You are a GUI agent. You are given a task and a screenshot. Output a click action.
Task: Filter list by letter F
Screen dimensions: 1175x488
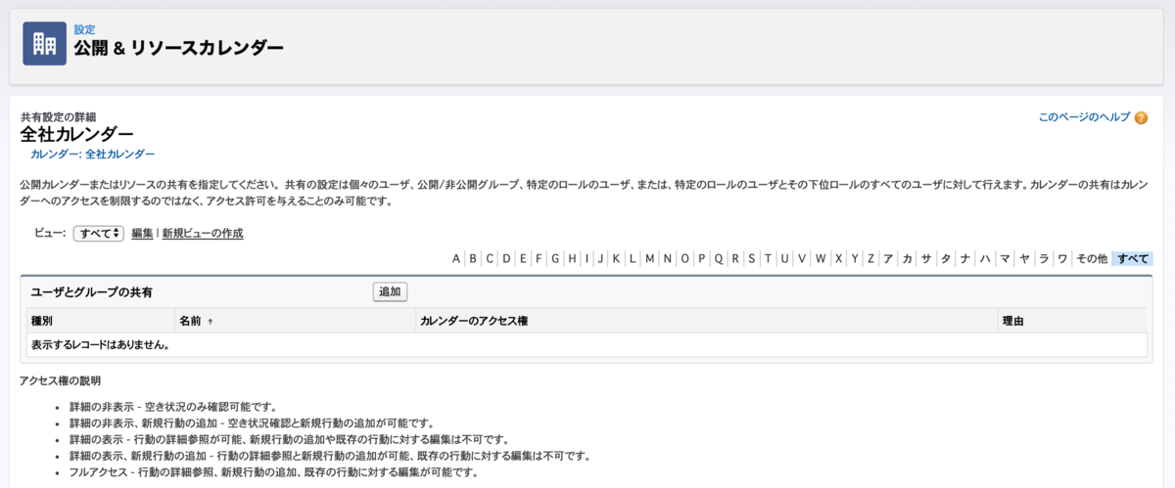coord(539,259)
